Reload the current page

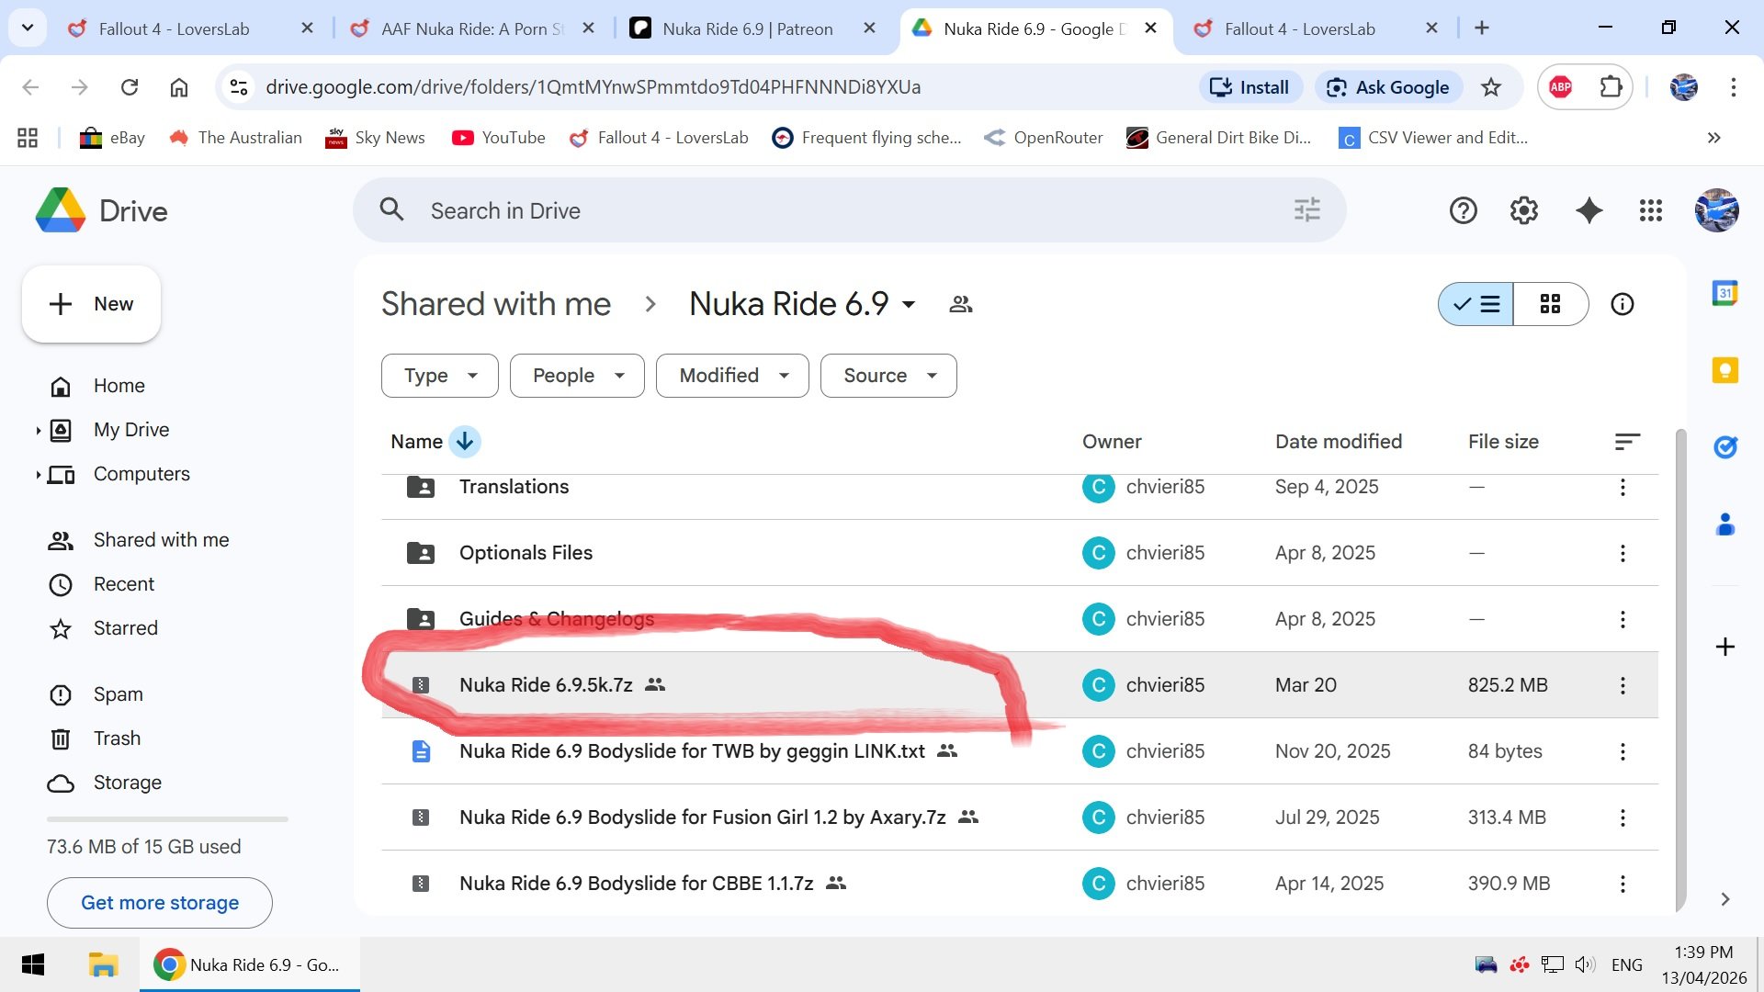[130, 87]
